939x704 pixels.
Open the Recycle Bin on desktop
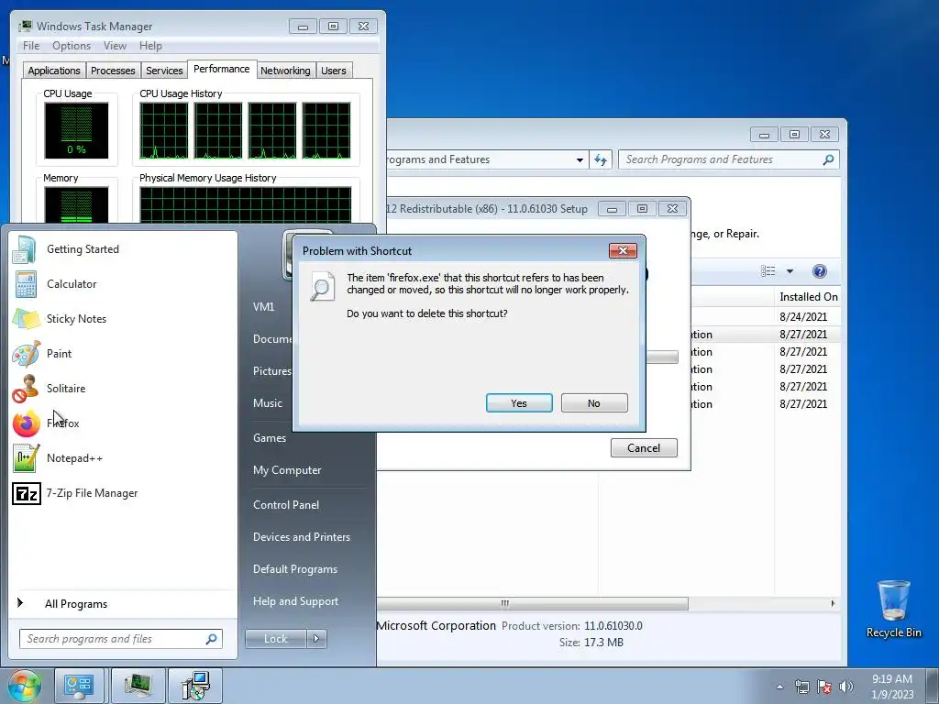[893, 609]
